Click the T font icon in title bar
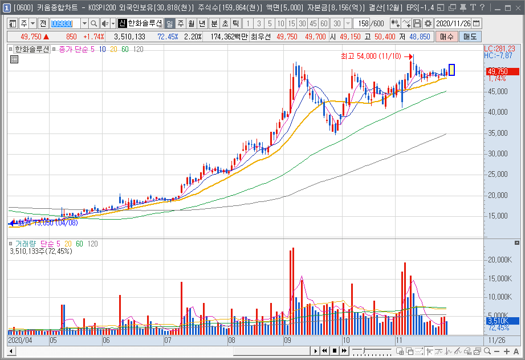 click(x=473, y=7)
